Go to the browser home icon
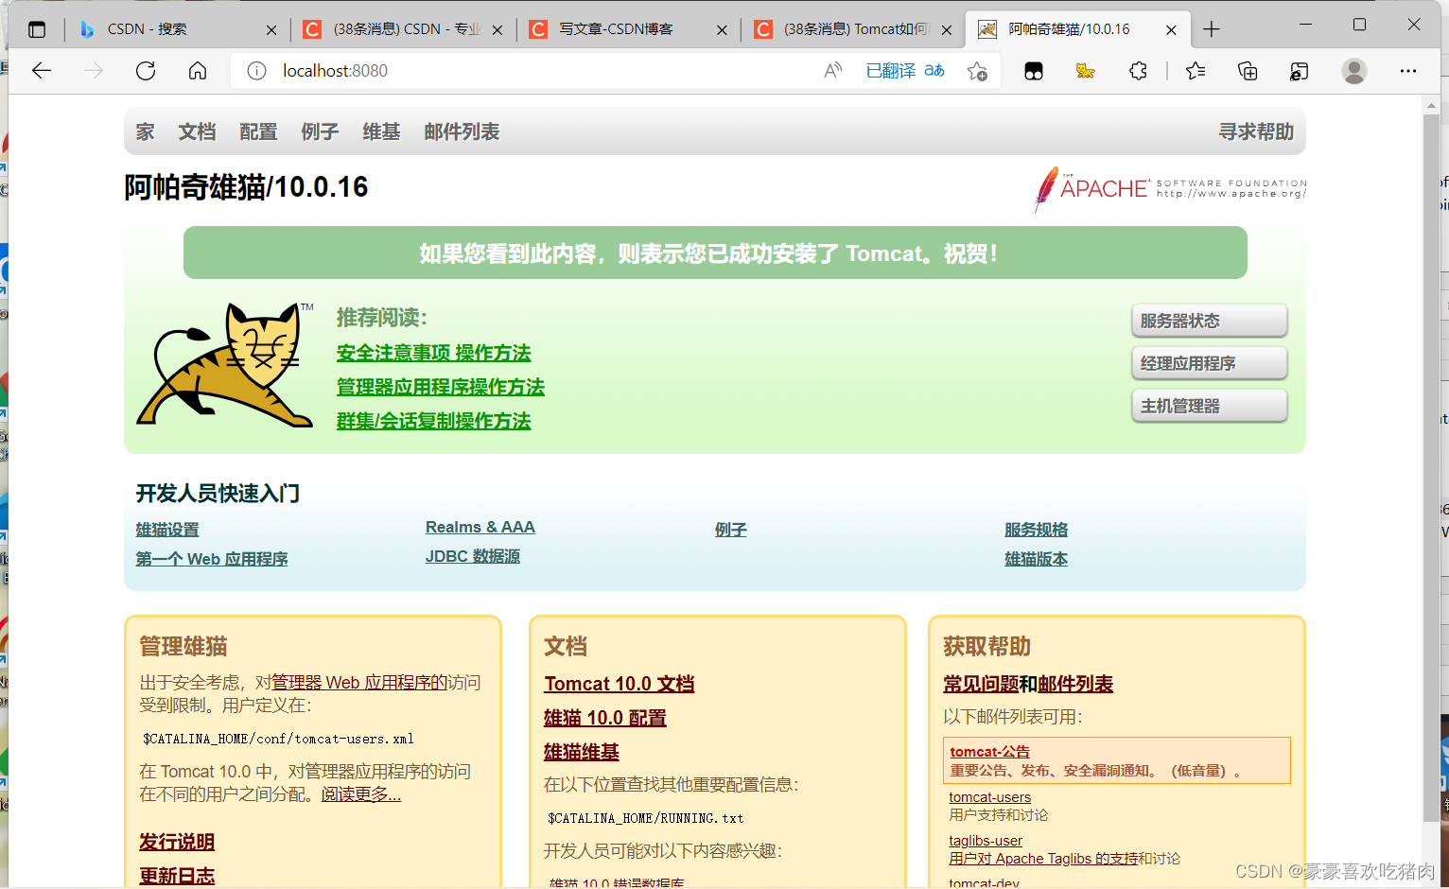Screen dimensions: 1449x889 [x=198, y=71]
